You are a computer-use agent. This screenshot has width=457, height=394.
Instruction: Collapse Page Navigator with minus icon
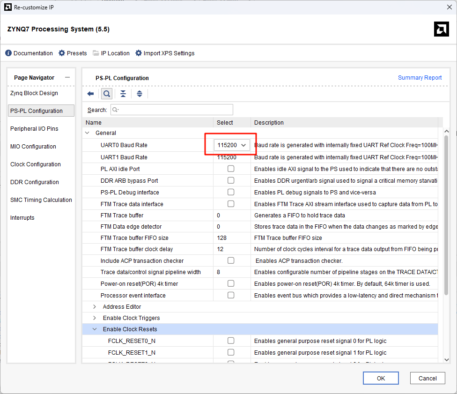[x=67, y=78]
